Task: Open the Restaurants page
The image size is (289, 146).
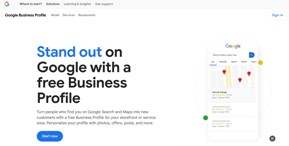Action: (87, 15)
